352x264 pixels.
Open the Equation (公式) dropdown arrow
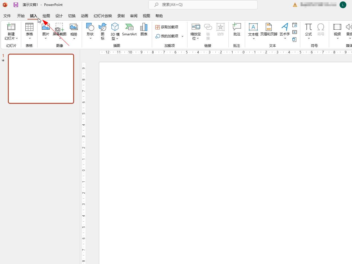(308, 38)
